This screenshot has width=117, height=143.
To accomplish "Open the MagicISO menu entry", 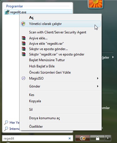I will click(60, 78).
